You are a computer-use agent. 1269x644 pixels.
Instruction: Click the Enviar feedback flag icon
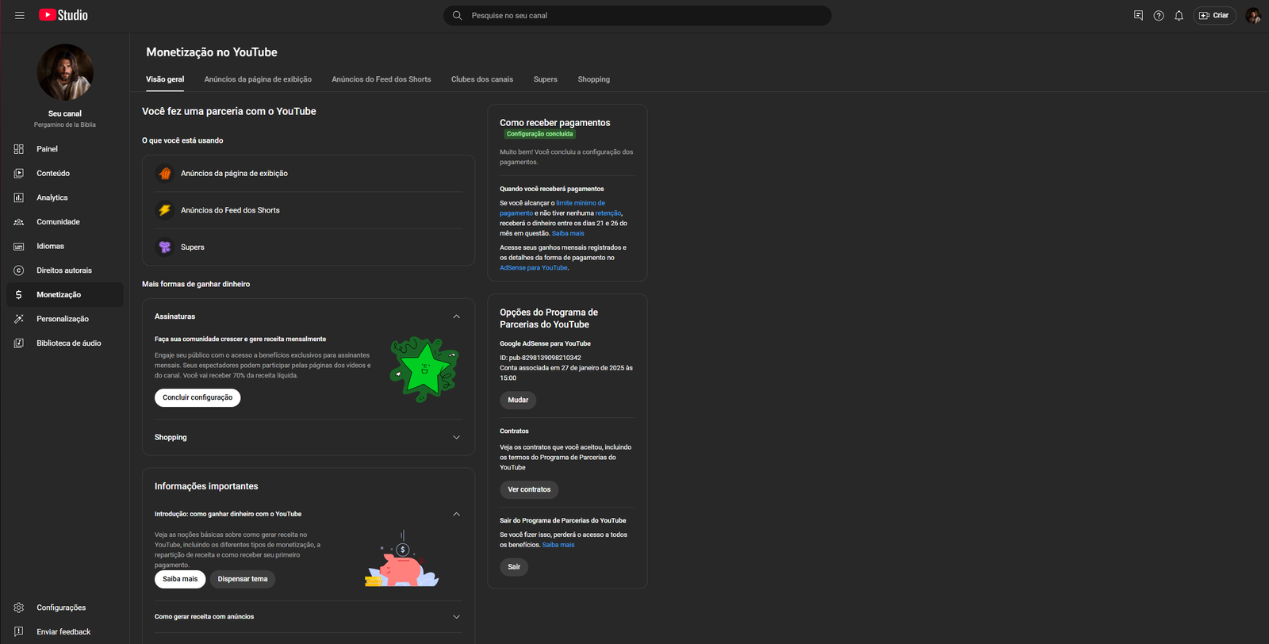[x=19, y=632]
